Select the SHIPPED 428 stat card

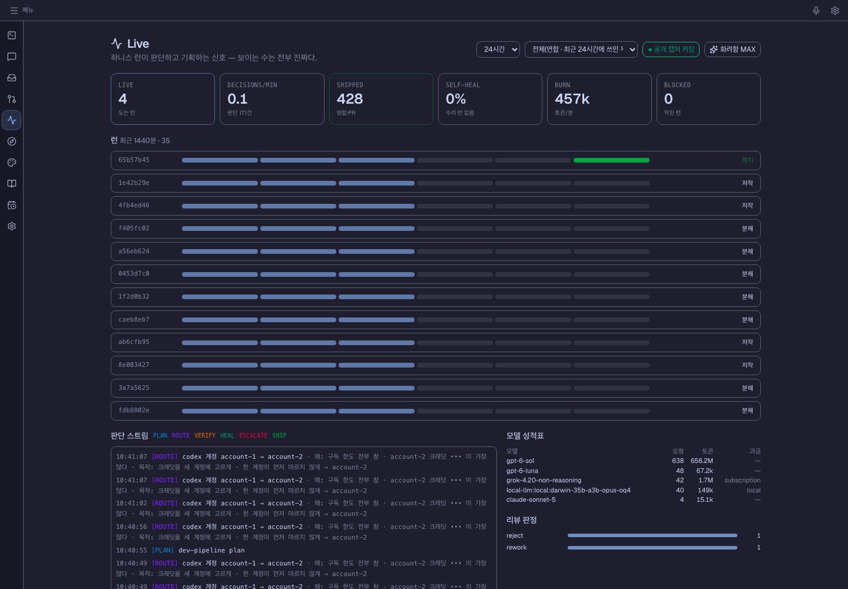pyautogui.click(x=381, y=99)
